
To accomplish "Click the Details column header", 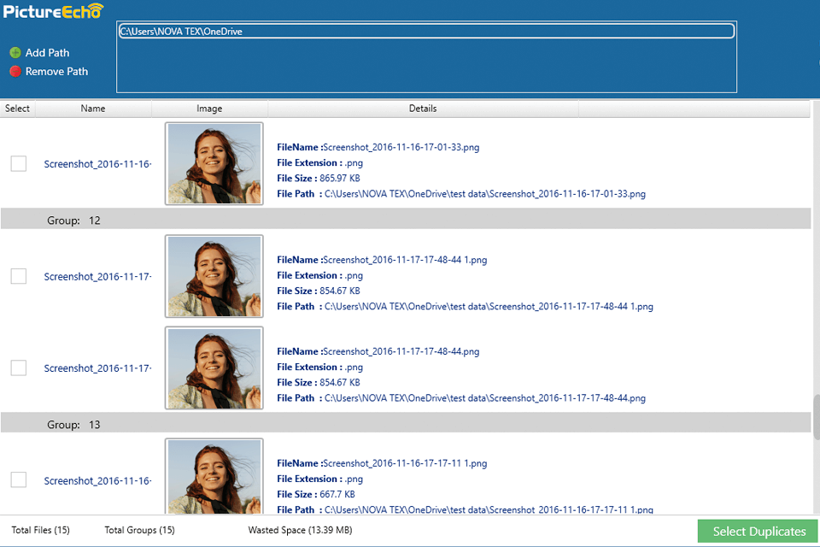I will tap(424, 109).
